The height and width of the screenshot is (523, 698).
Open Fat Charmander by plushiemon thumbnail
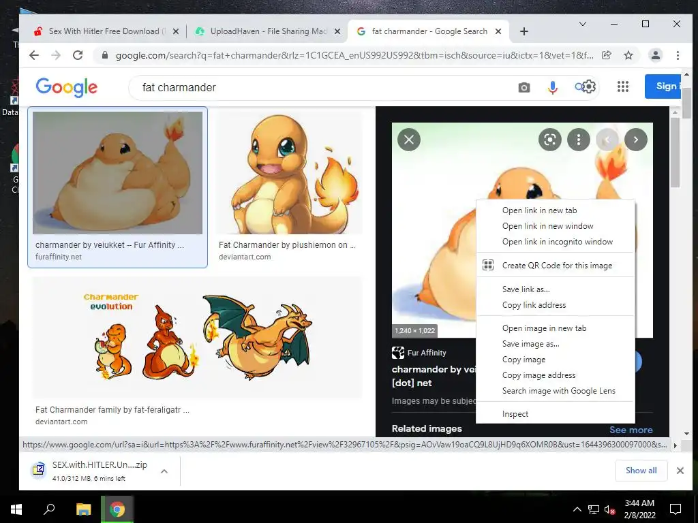[x=289, y=172]
